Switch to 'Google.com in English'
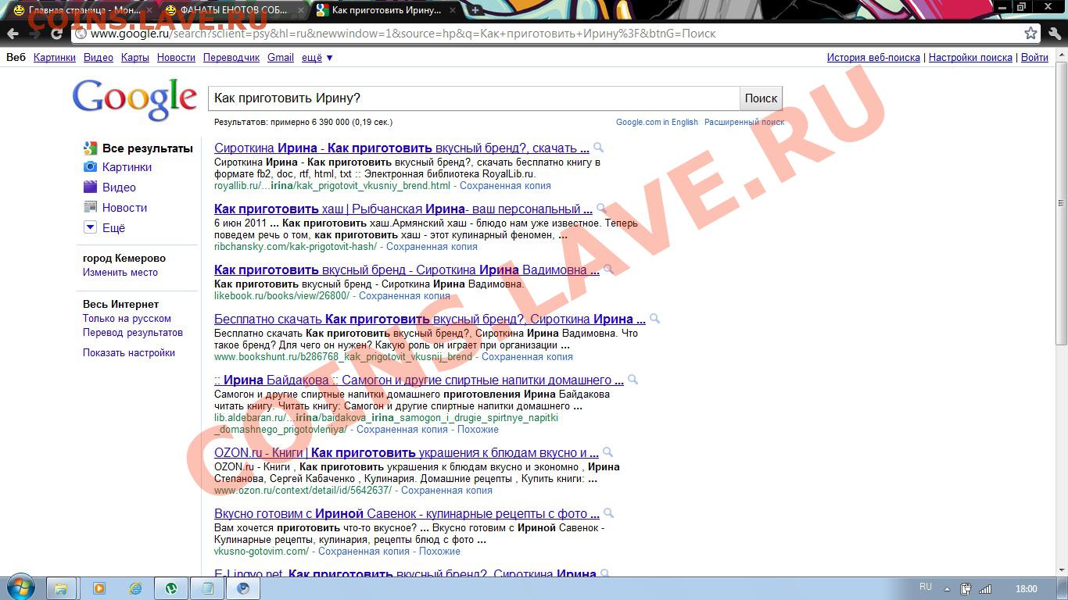The height and width of the screenshot is (600, 1068). click(657, 122)
